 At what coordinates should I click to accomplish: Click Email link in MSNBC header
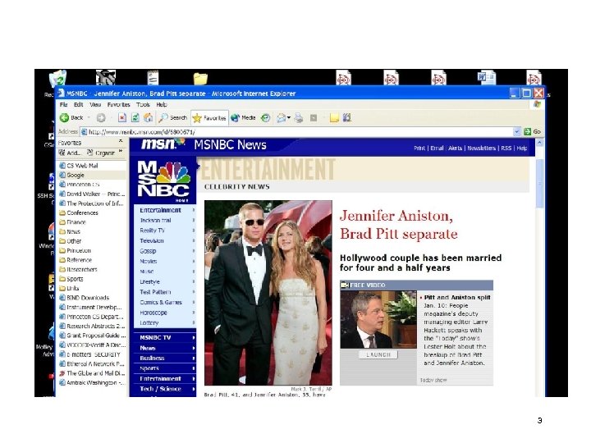pyautogui.click(x=437, y=148)
